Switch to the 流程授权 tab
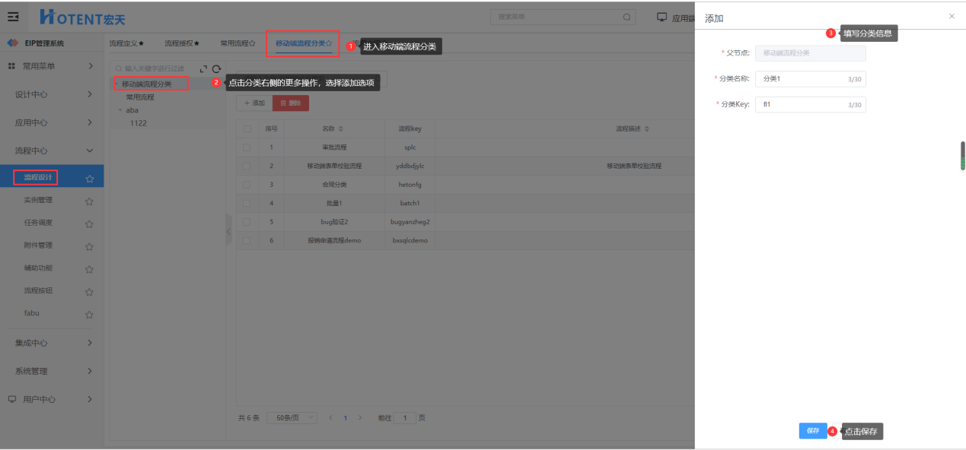The image size is (966, 450). [x=182, y=43]
